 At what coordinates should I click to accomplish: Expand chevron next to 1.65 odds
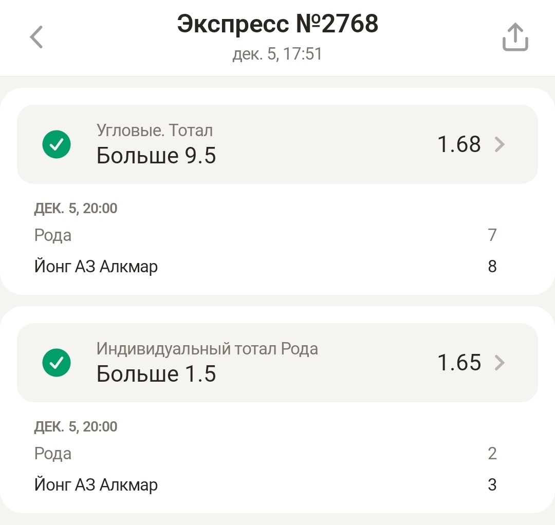click(x=499, y=363)
